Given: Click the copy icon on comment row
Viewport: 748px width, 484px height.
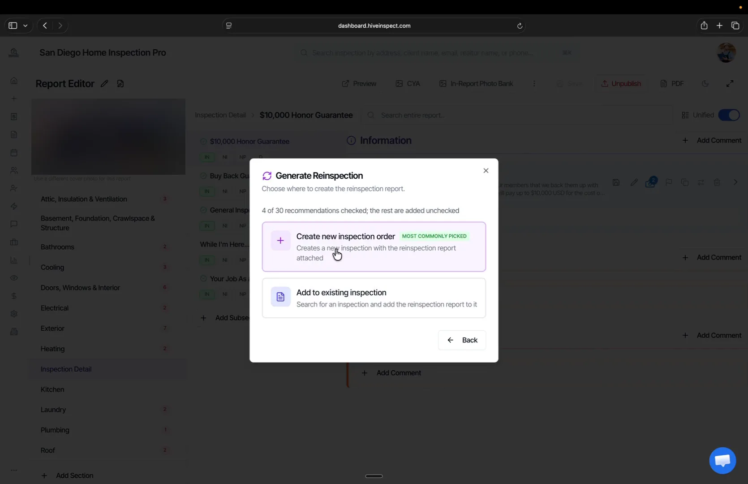Looking at the screenshot, I should coord(685,182).
